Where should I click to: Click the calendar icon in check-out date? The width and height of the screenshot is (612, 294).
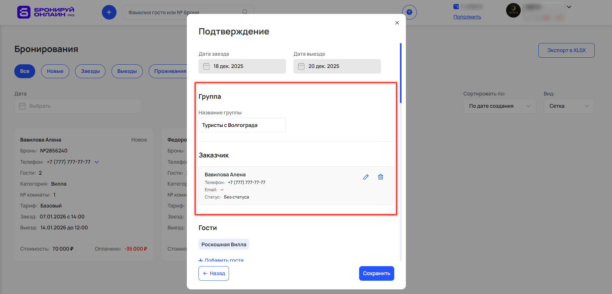pyautogui.click(x=301, y=66)
